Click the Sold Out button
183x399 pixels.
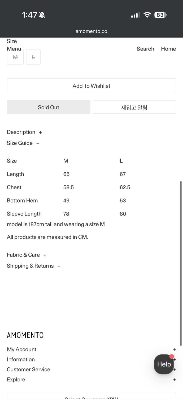(49, 107)
